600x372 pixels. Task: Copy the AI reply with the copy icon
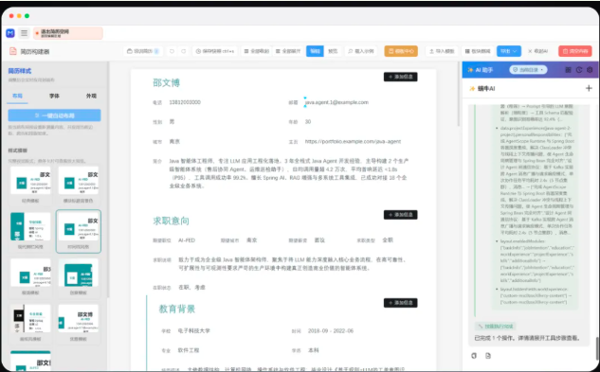(x=474, y=356)
